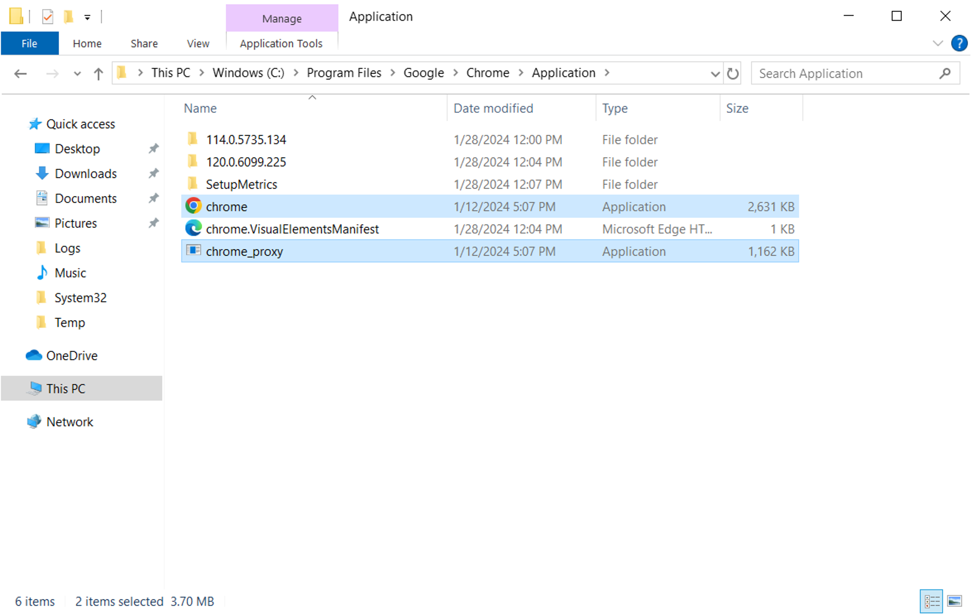
Task: Click the pin icon next to Pictures
Action: point(153,223)
